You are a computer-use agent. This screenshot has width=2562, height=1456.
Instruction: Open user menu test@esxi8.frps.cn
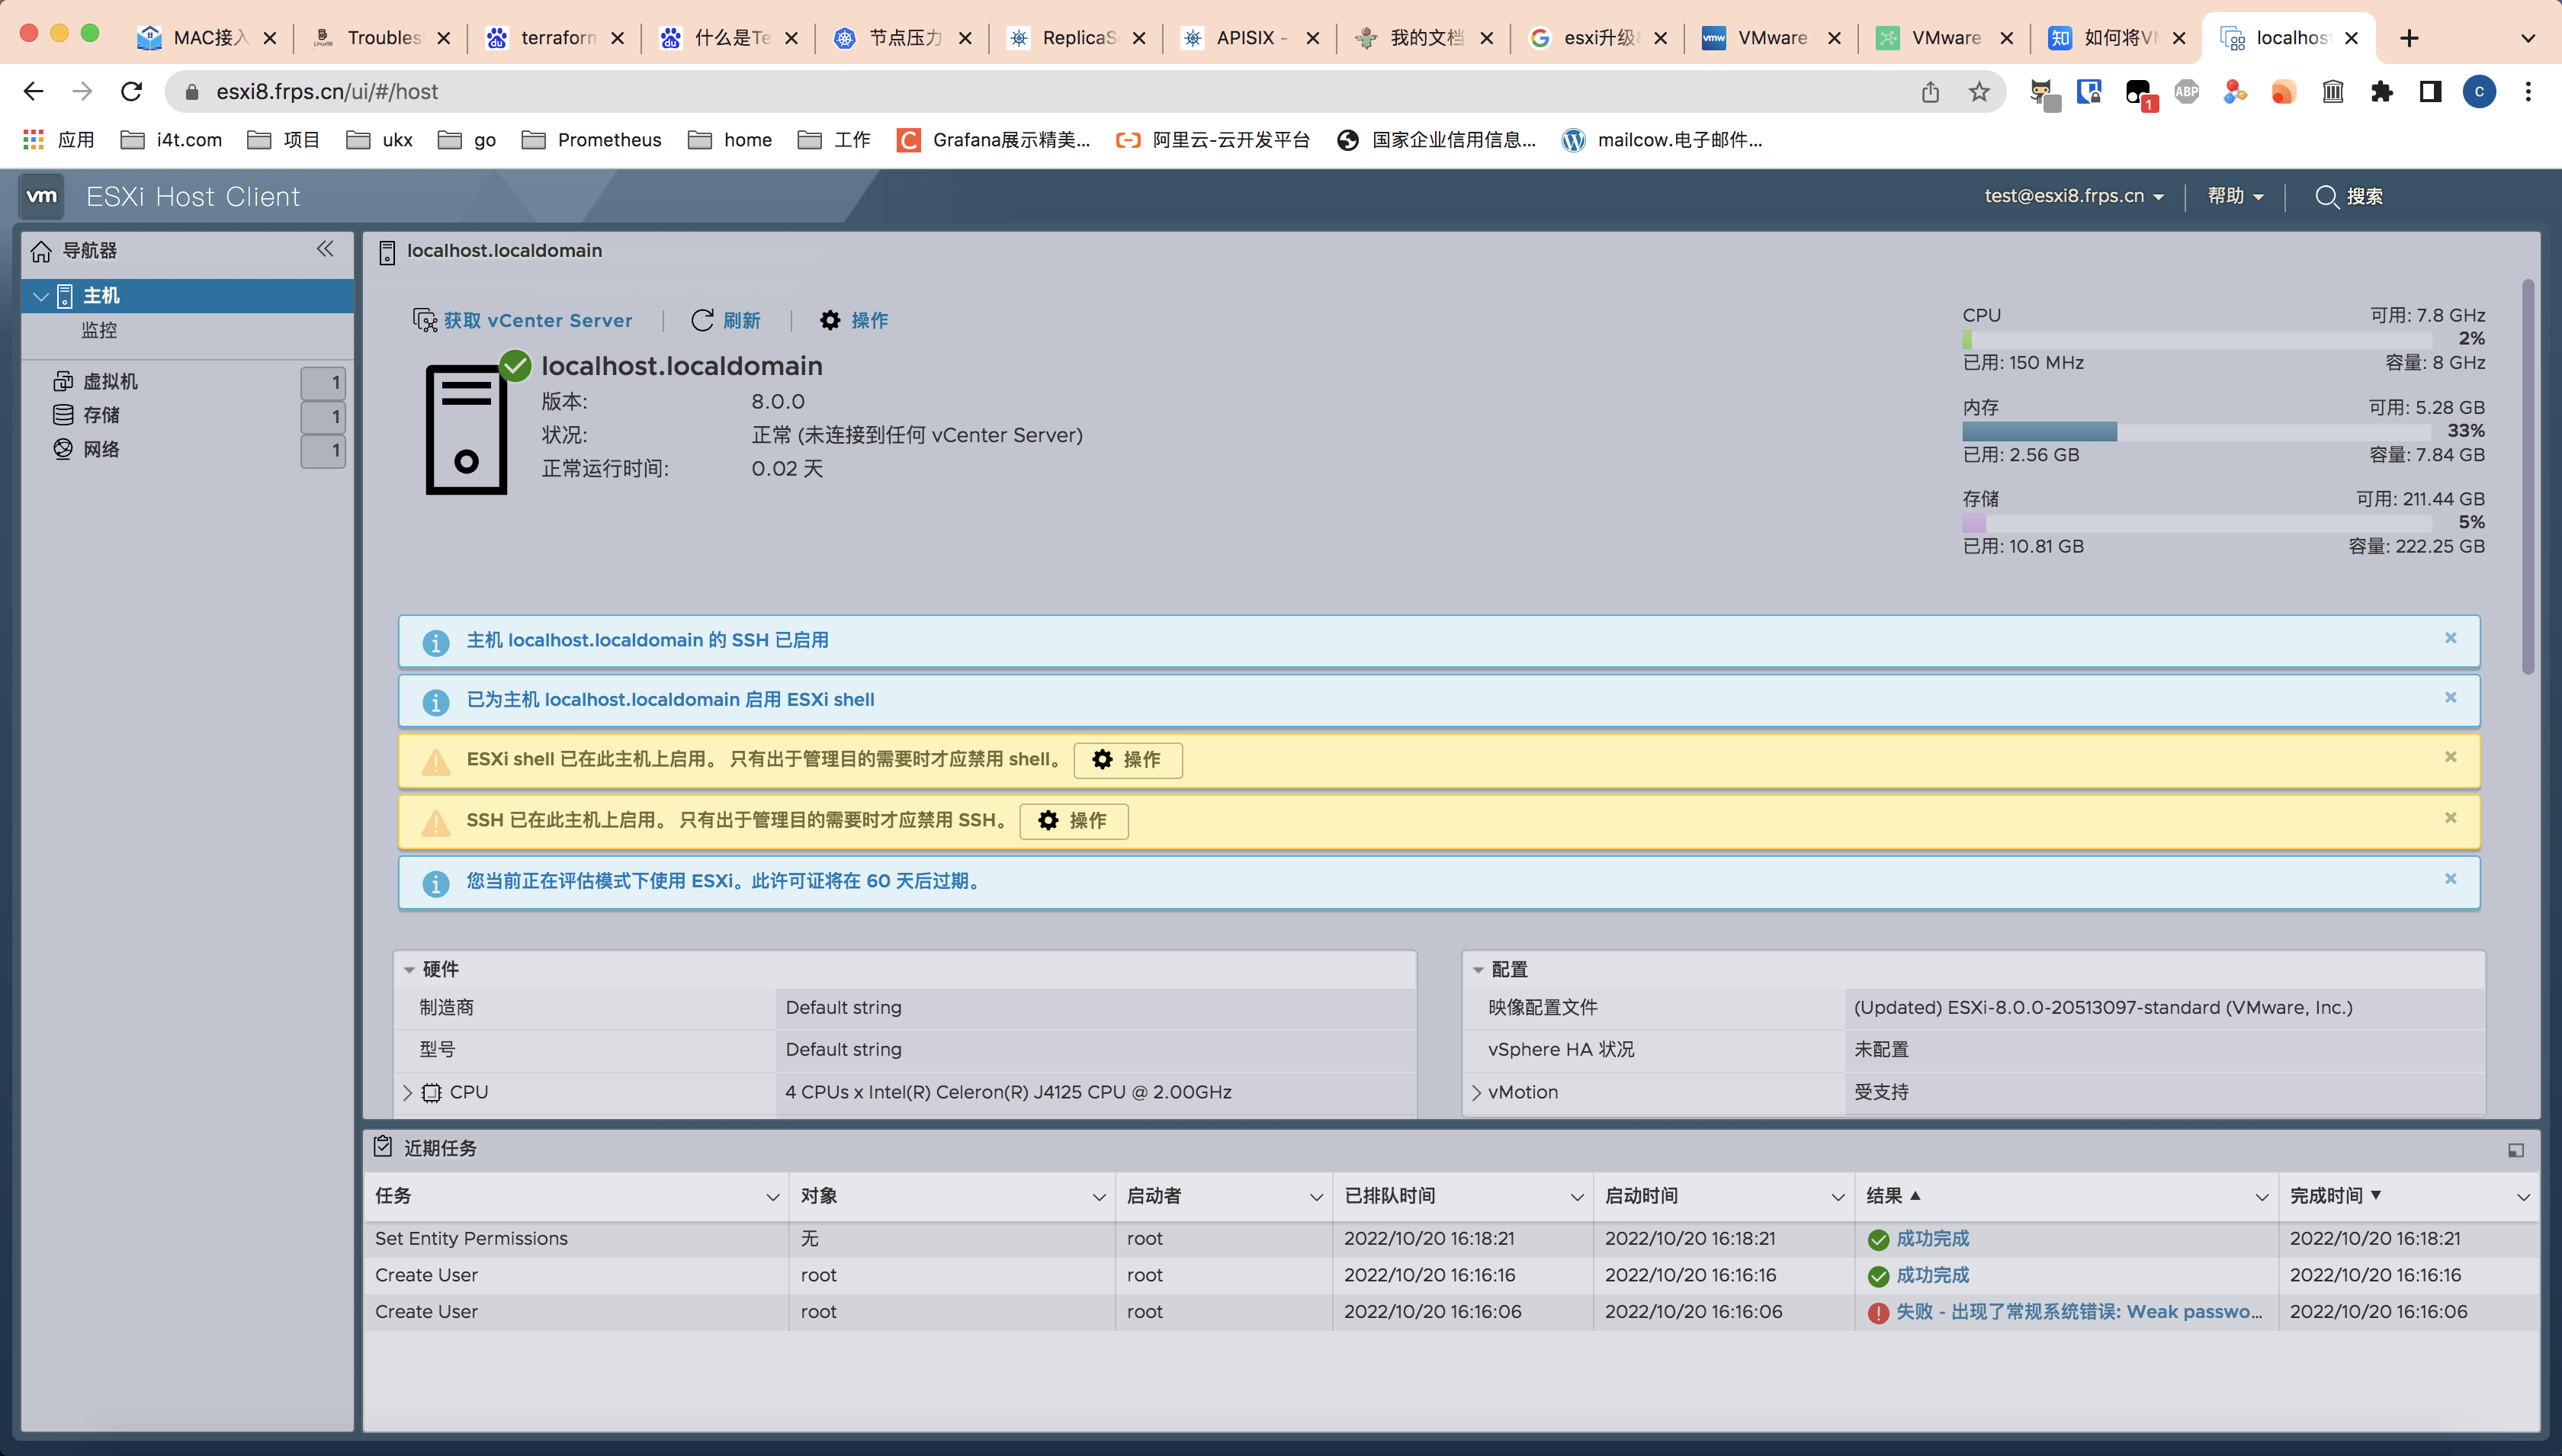(2074, 196)
